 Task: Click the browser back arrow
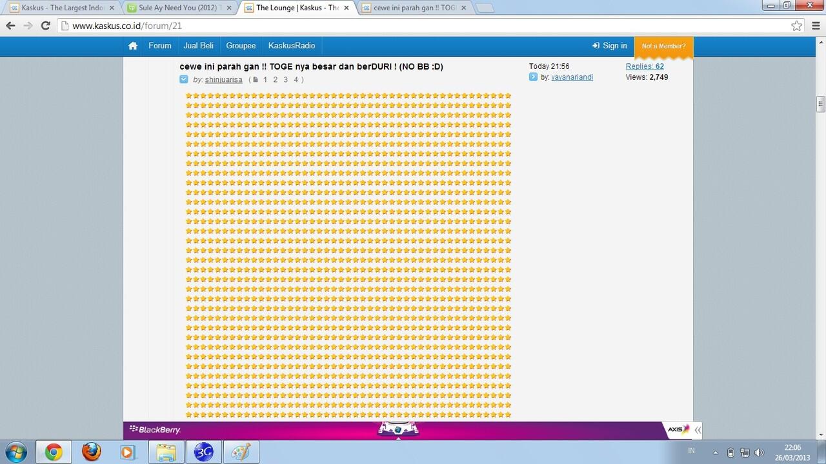[x=10, y=26]
